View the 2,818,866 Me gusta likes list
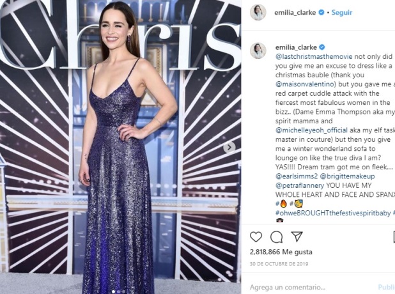Viewport: 395px width, 294px height. (x=281, y=252)
